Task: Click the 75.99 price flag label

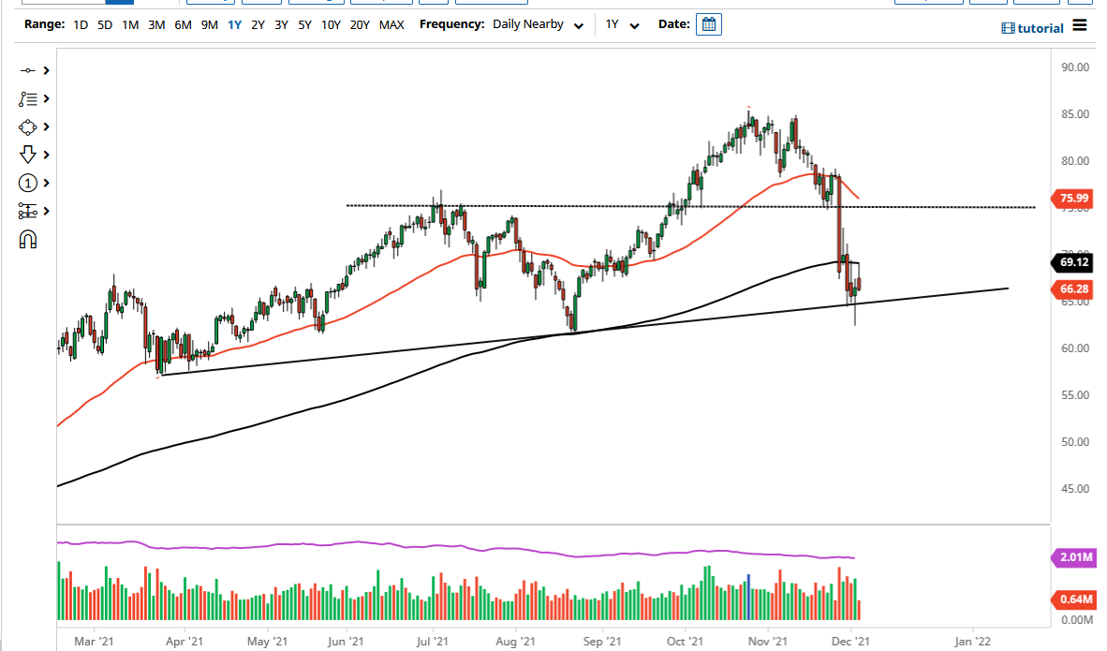Action: tap(1072, 198)
